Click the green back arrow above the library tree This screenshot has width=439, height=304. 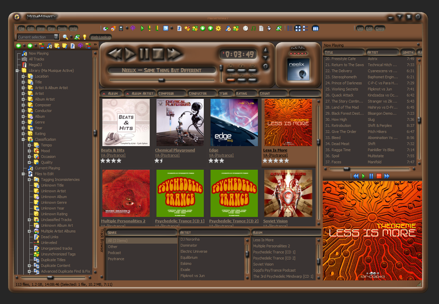pos(19,46)
